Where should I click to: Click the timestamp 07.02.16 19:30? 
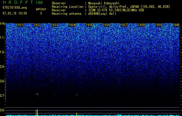[x=15, y=13]
